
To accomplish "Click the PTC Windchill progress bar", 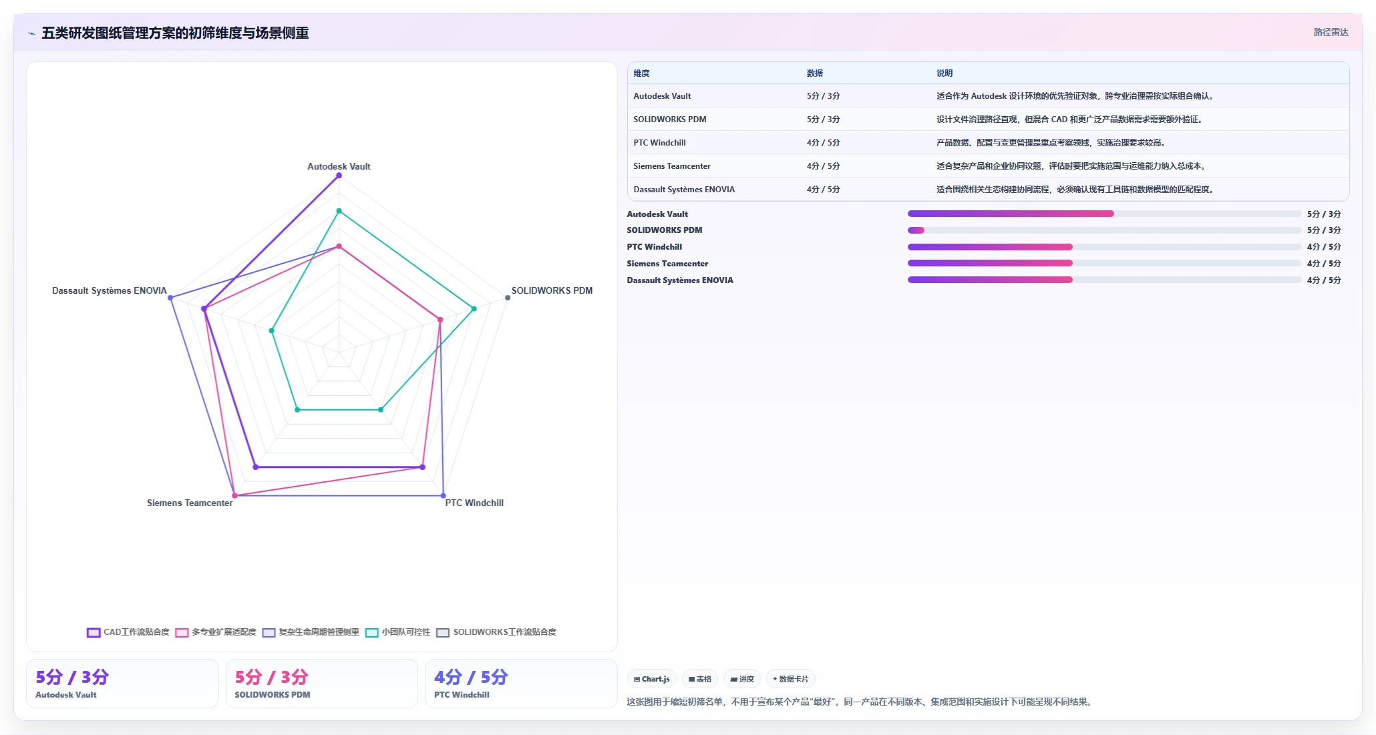I will 1104,247.
